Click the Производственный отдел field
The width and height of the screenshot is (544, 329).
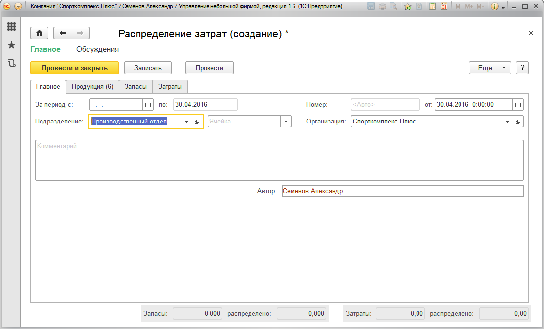(135, 122)
